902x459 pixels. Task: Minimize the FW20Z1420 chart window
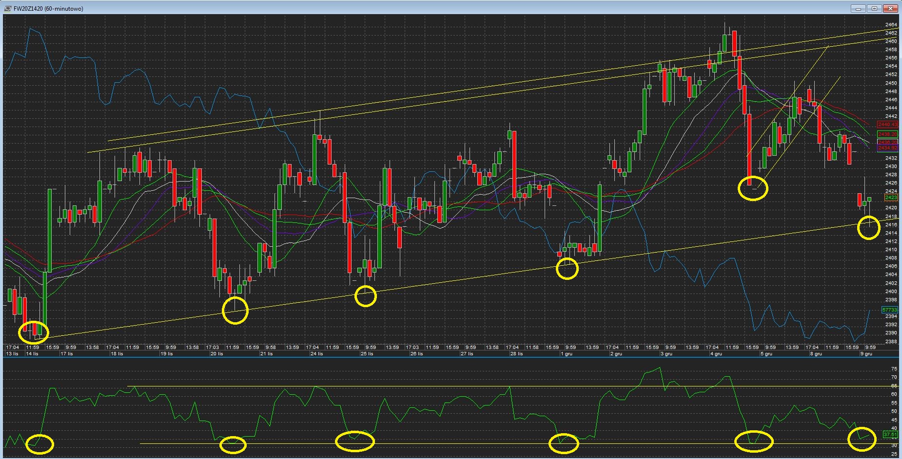[x=859, y=8]
